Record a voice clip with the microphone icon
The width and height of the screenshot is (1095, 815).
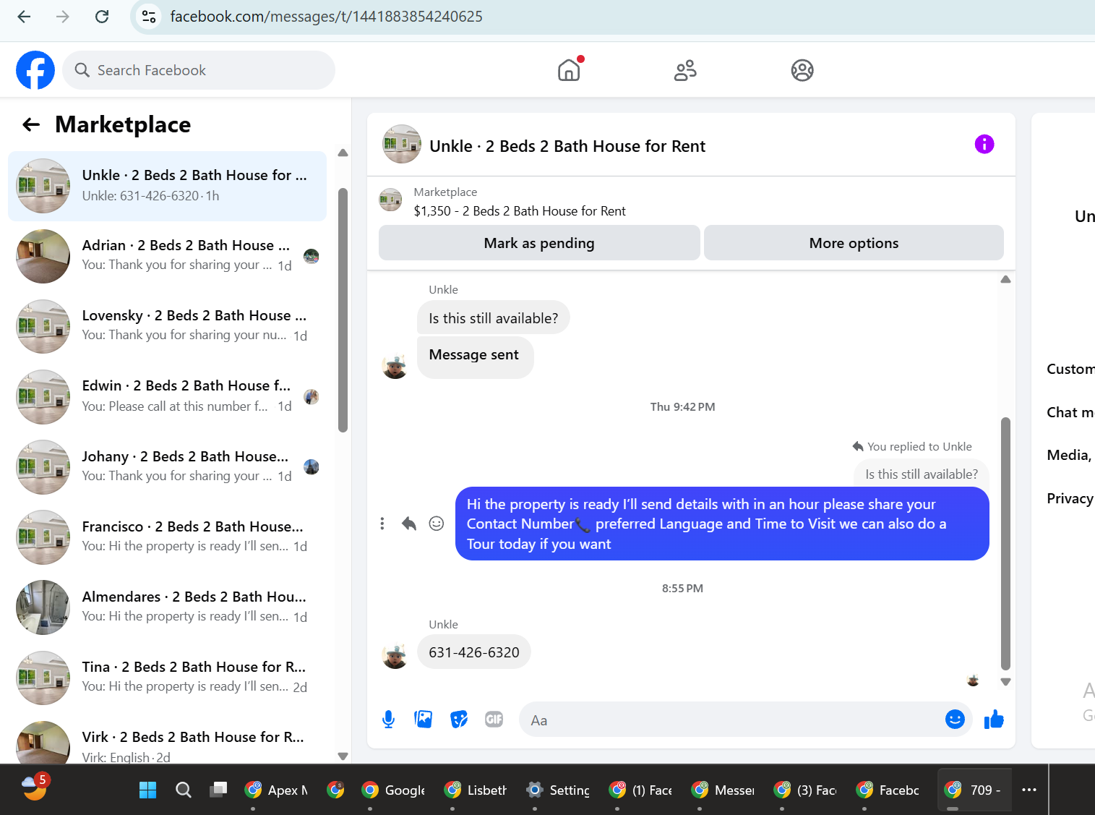pos(388,720)
